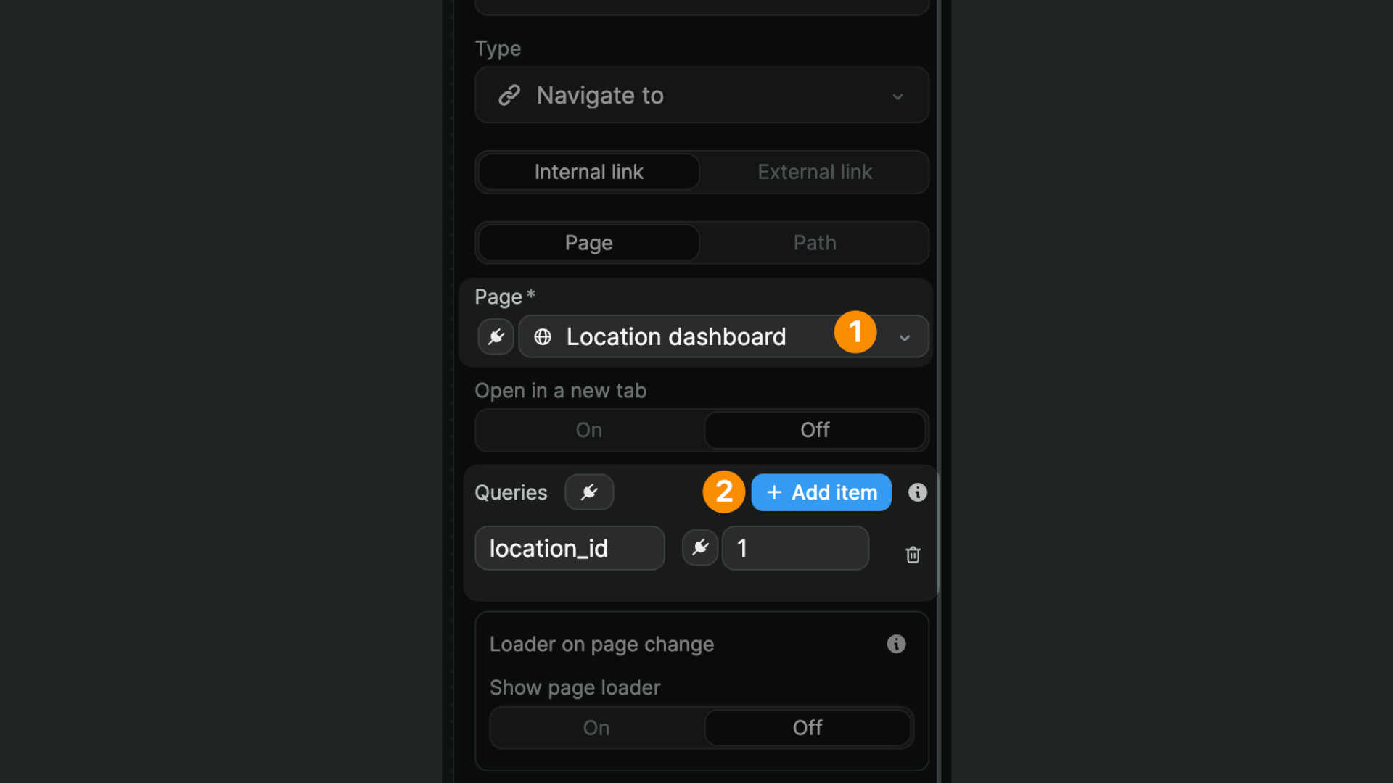Open the Navigate to type dropdown
This screenshot has height=783, width=1393.
pos(702,95)
